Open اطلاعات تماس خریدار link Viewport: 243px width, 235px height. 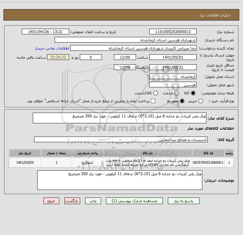click(x=52, y=48)
